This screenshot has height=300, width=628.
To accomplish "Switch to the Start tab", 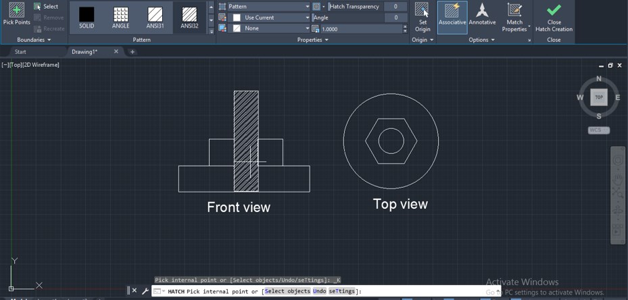I will 20,51.
